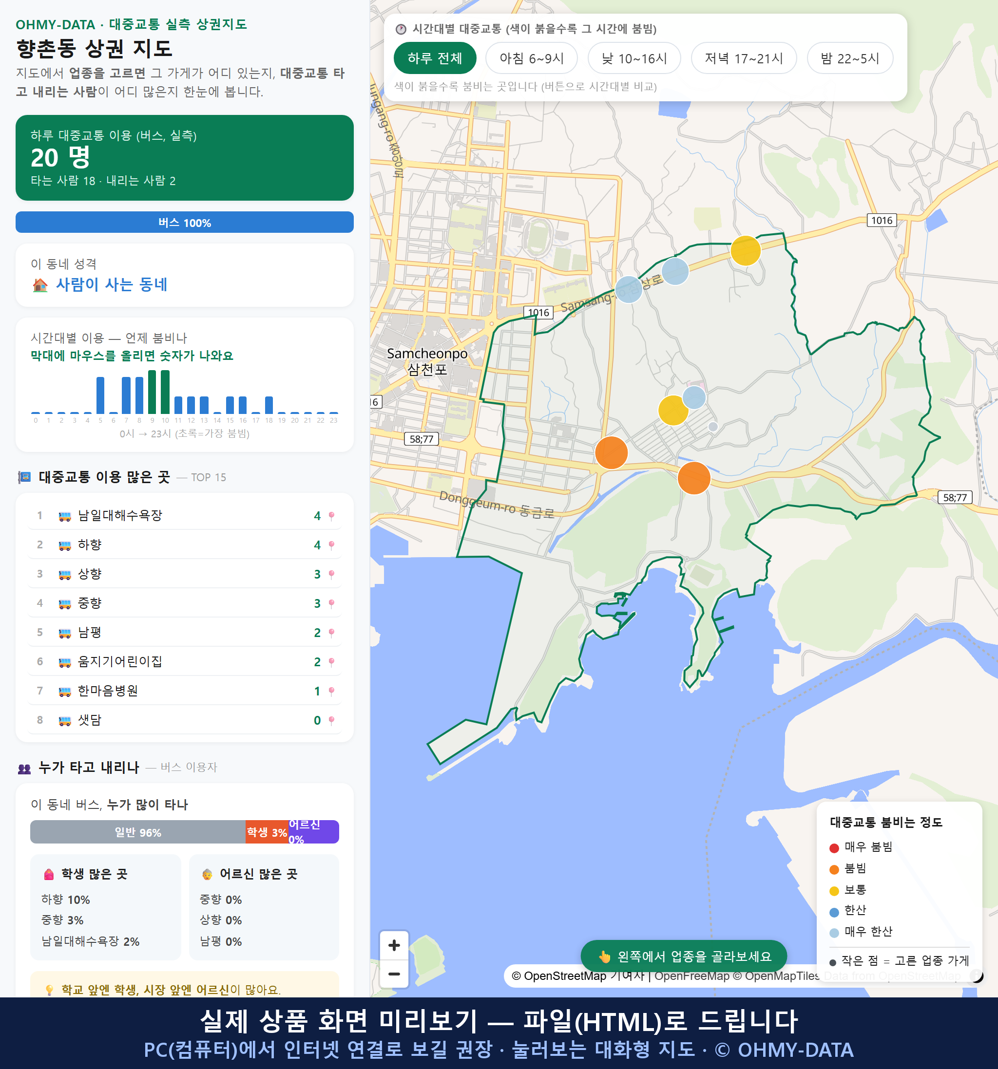Click the yellow marker in the center area
The height and width of the screenshot is (1069, 998).
click(x=673, y=410)
